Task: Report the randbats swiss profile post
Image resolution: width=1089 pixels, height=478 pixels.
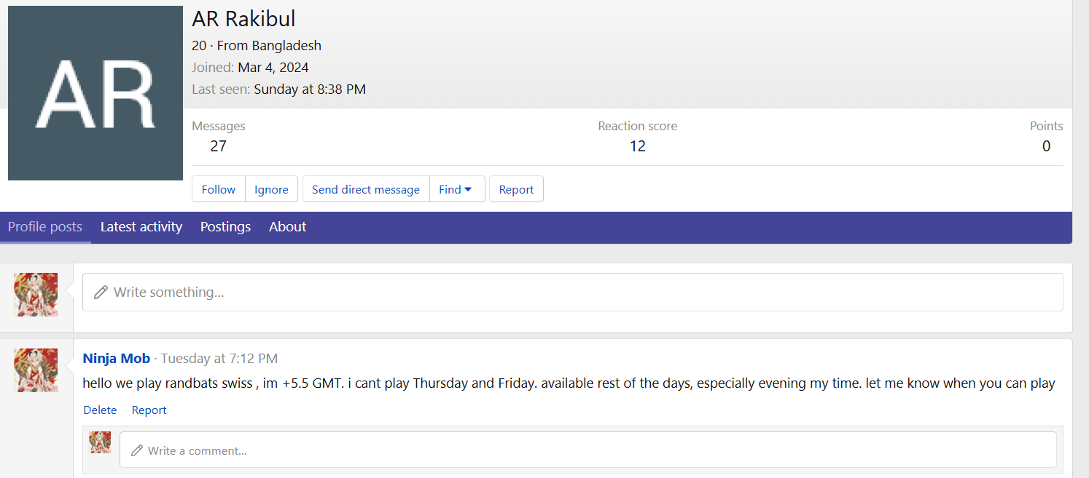Action: 149,410
